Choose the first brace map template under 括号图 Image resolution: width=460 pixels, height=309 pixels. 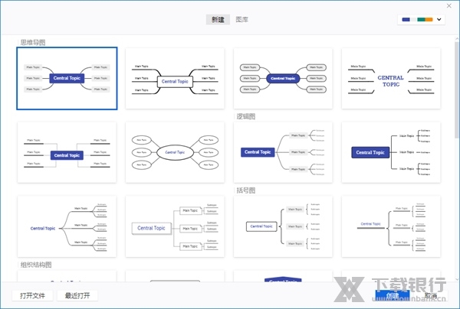[x=283, y=226]
